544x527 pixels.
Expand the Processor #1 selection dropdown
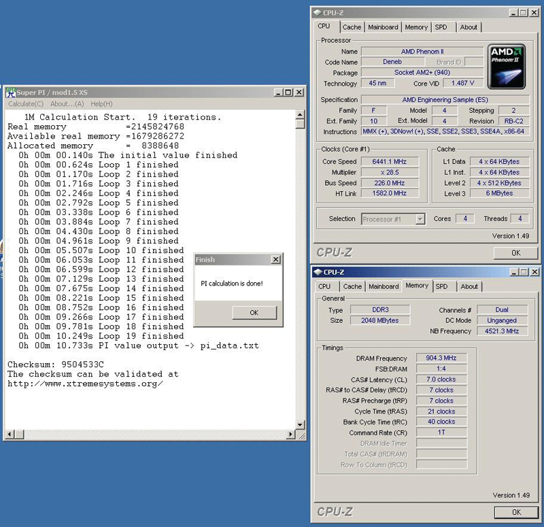[x=420, y=219]
